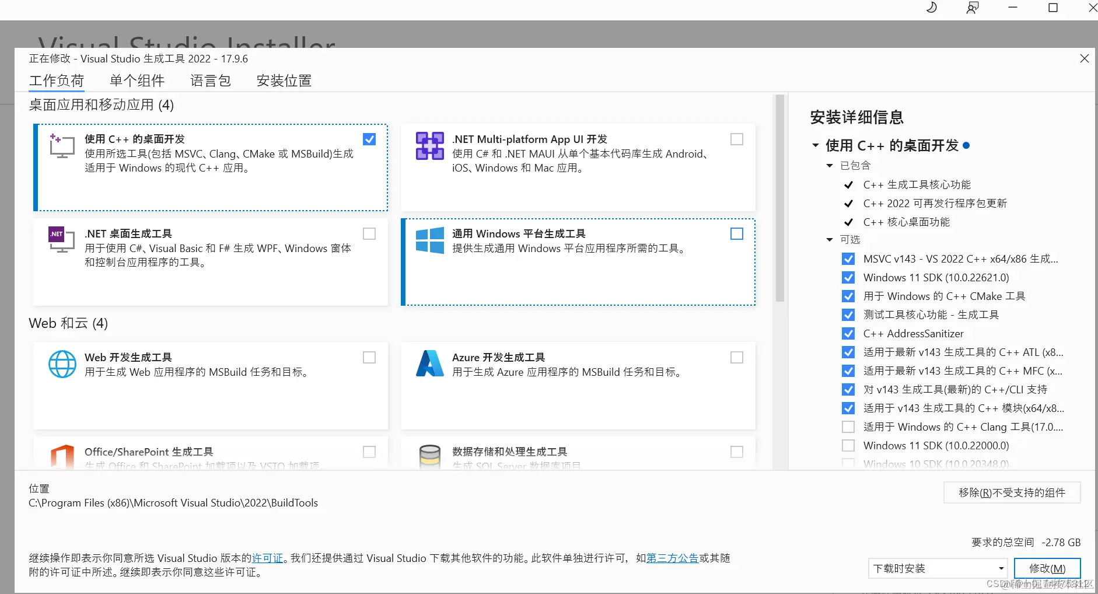The height and width of the screenshot is (594, 1098).
Task: Switch to the 语言包 tab
Action: [211, 81]
